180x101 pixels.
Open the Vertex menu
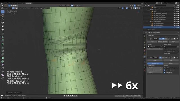tap(37, 8)
